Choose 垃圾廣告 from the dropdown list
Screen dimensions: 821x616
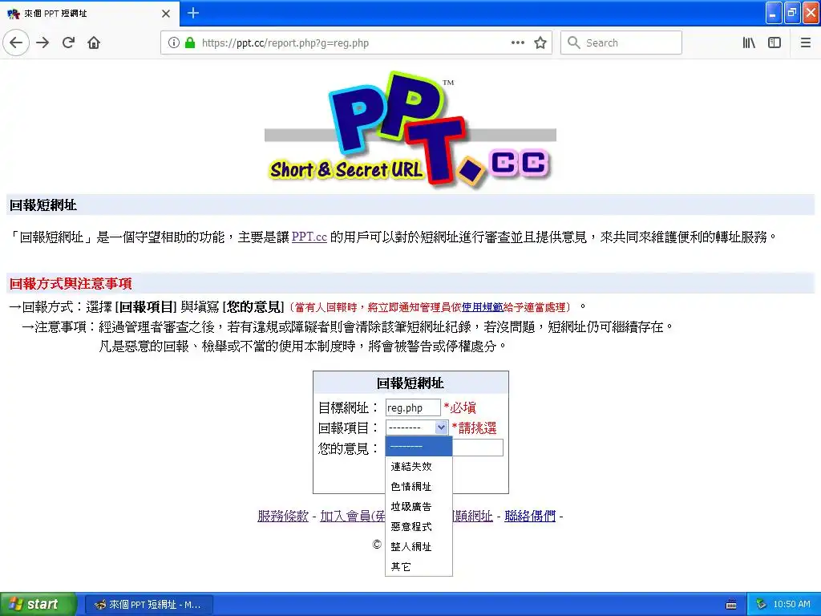point(419,507)
